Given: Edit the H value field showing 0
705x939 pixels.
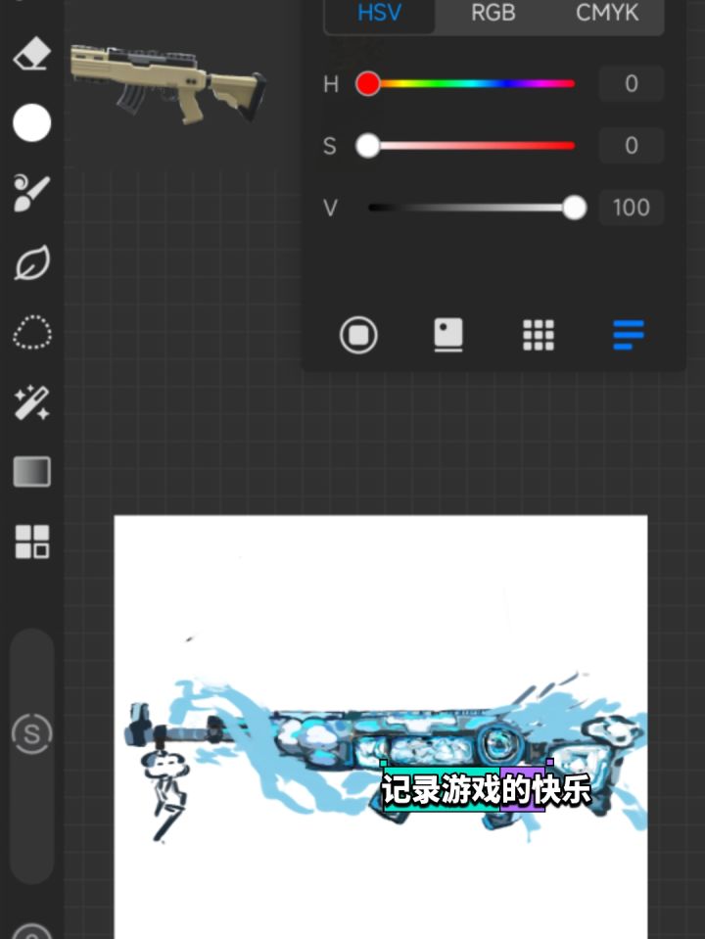Looking at the screenshot, I should [632, 84].
